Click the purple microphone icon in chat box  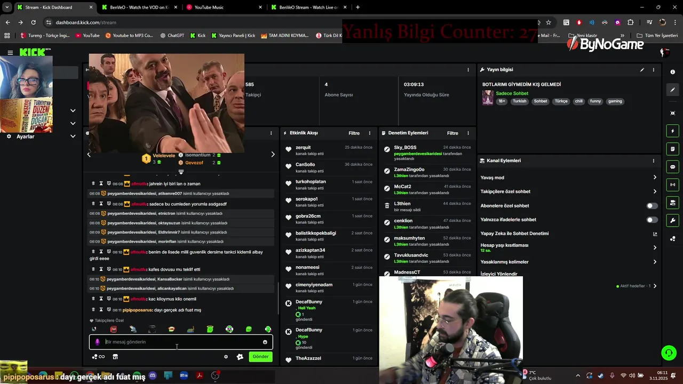pyautogui.click(x=97, y=342)
